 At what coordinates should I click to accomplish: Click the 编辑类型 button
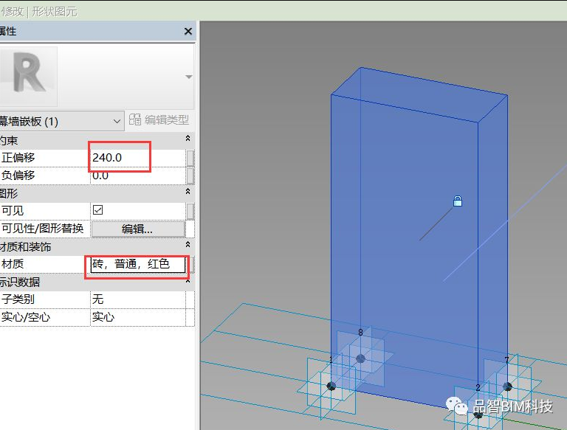159,119
